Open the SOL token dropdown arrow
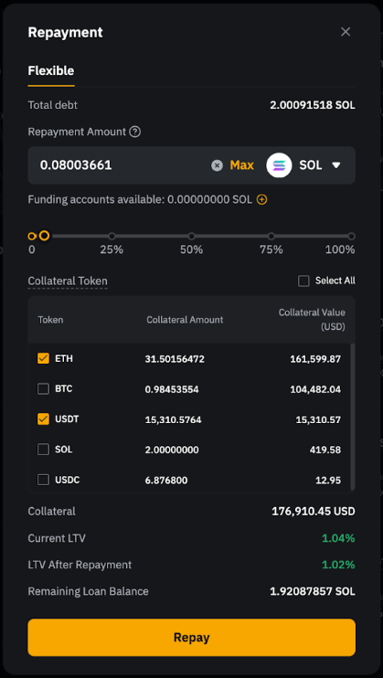Image resolution: width=383 pixels, height=678 pixels. (x=336, y=165)
